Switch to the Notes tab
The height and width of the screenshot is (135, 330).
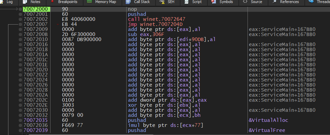[35, 2]
